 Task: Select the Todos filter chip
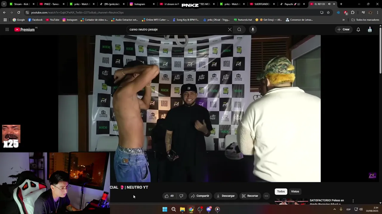(x=281, y=191)
